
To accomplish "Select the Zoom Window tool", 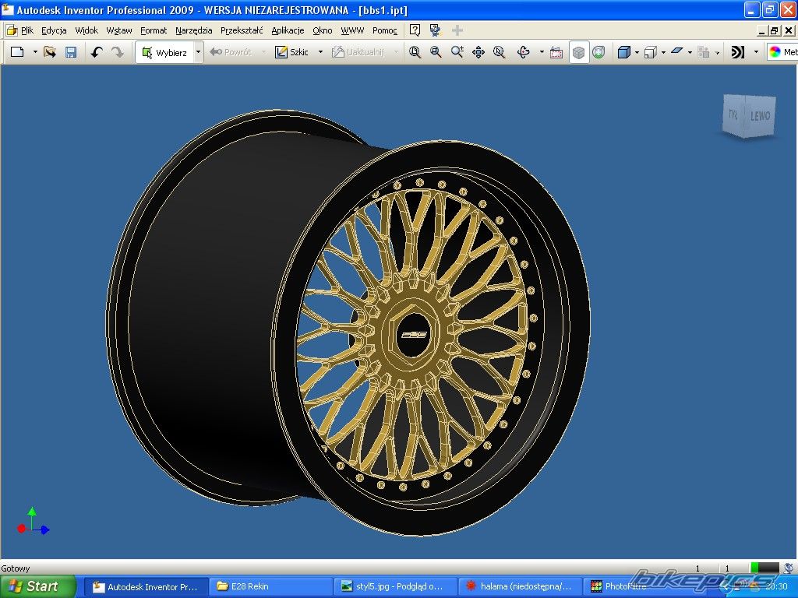I will (x=436, y=52).
